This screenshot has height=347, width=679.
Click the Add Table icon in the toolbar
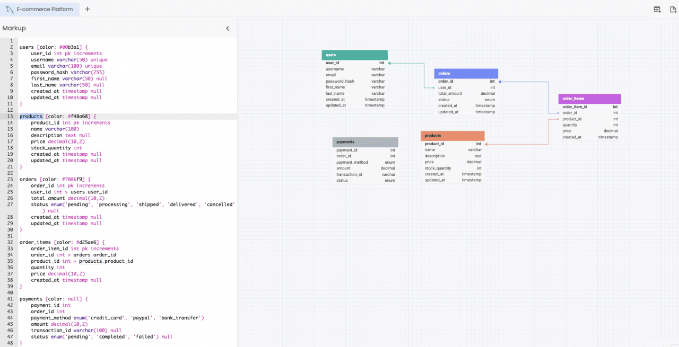(x=657, y=9)
